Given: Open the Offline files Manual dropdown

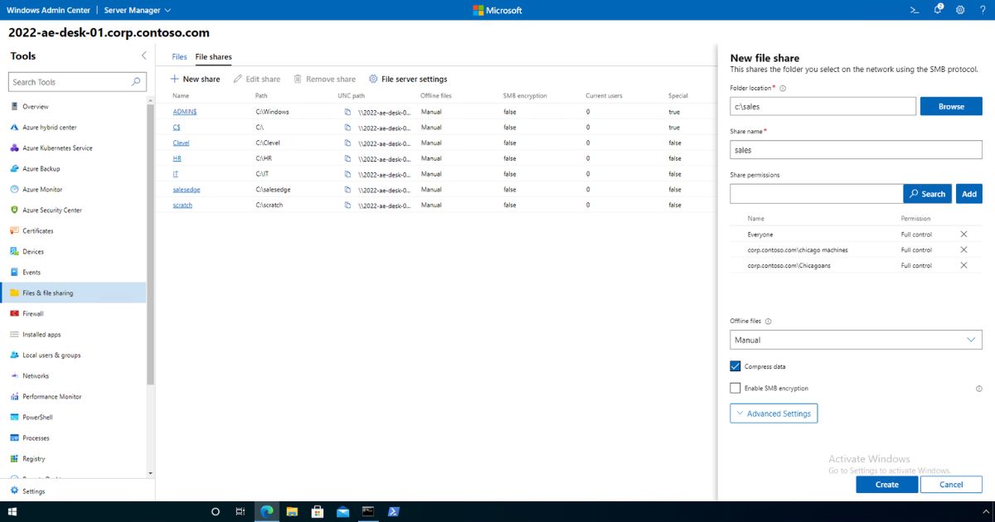Looking at the screenshot, I should tap(856, 340).
